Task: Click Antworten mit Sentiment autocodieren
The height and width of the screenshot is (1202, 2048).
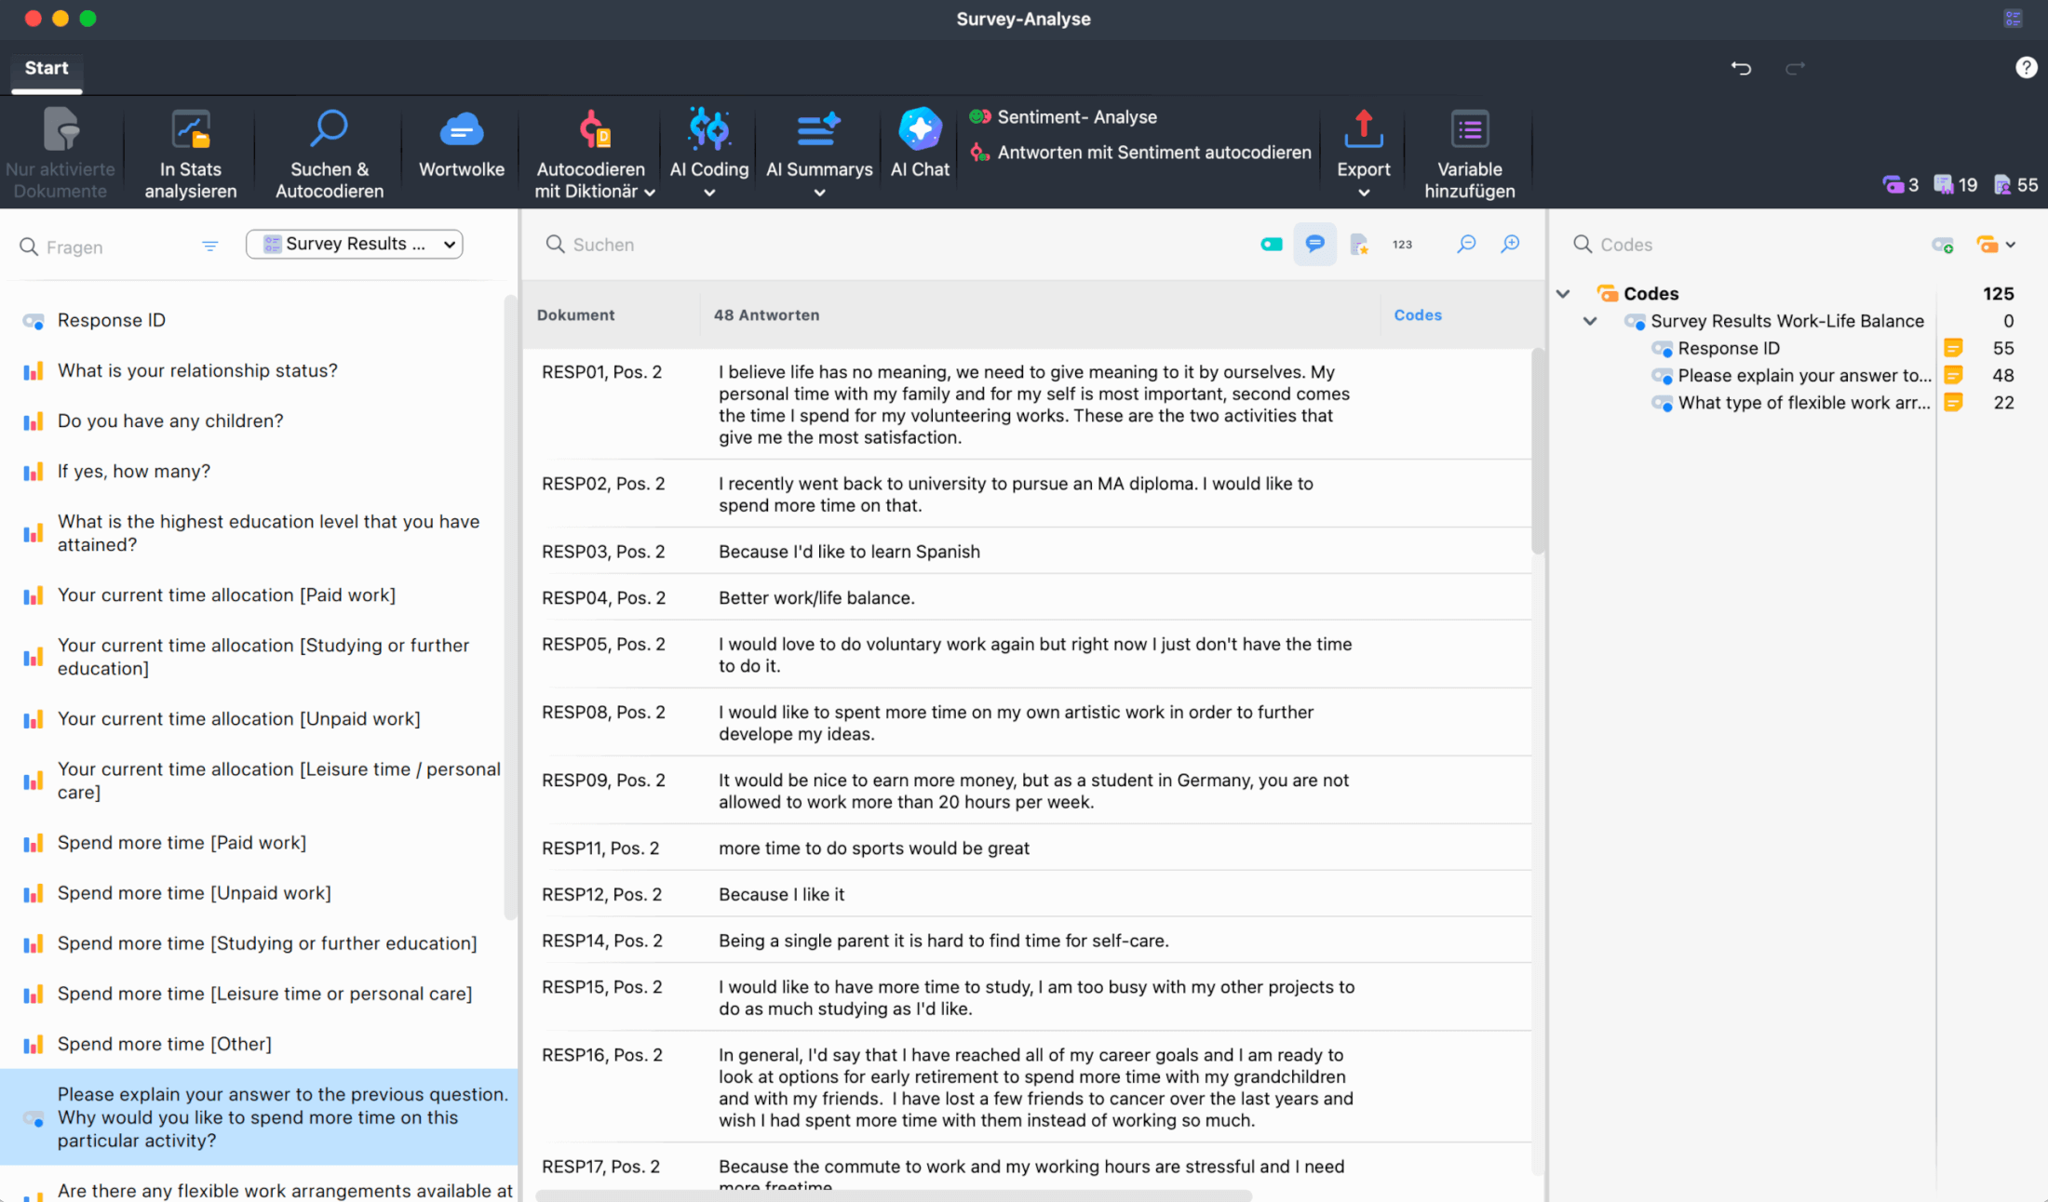Action: click(1153, 153)
